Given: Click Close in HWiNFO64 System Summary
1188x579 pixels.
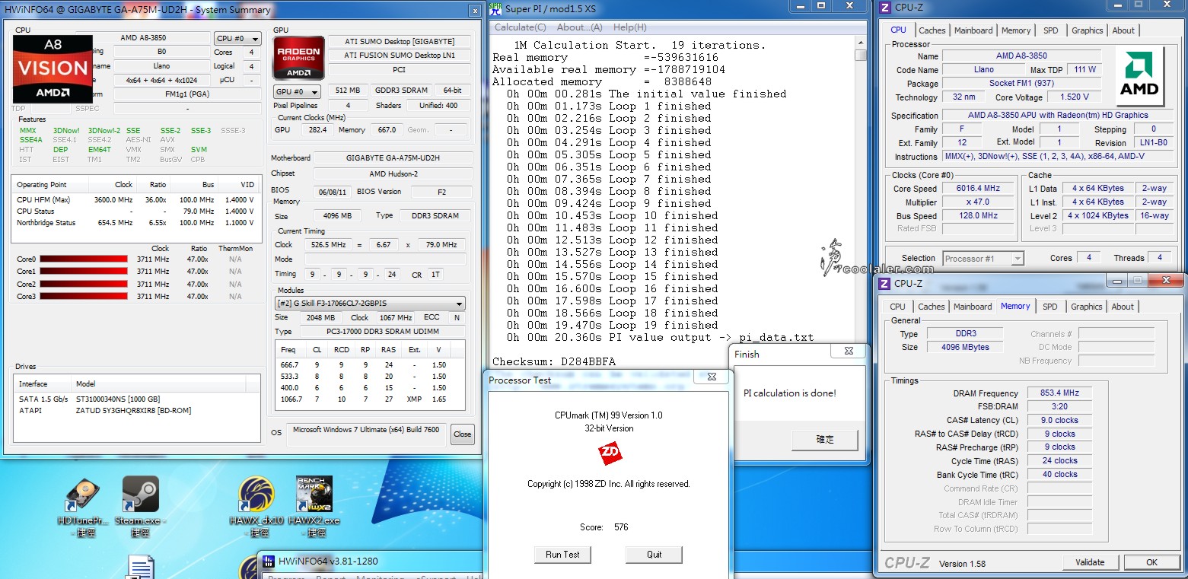Looking at the screenshot, I should 462,434.
